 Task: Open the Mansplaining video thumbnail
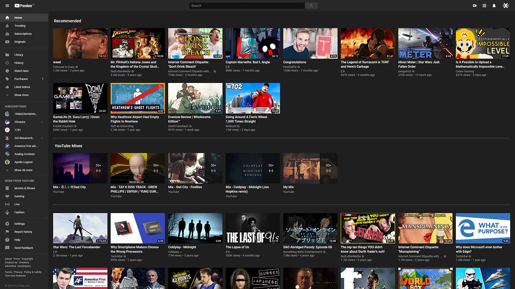[426, 228]
